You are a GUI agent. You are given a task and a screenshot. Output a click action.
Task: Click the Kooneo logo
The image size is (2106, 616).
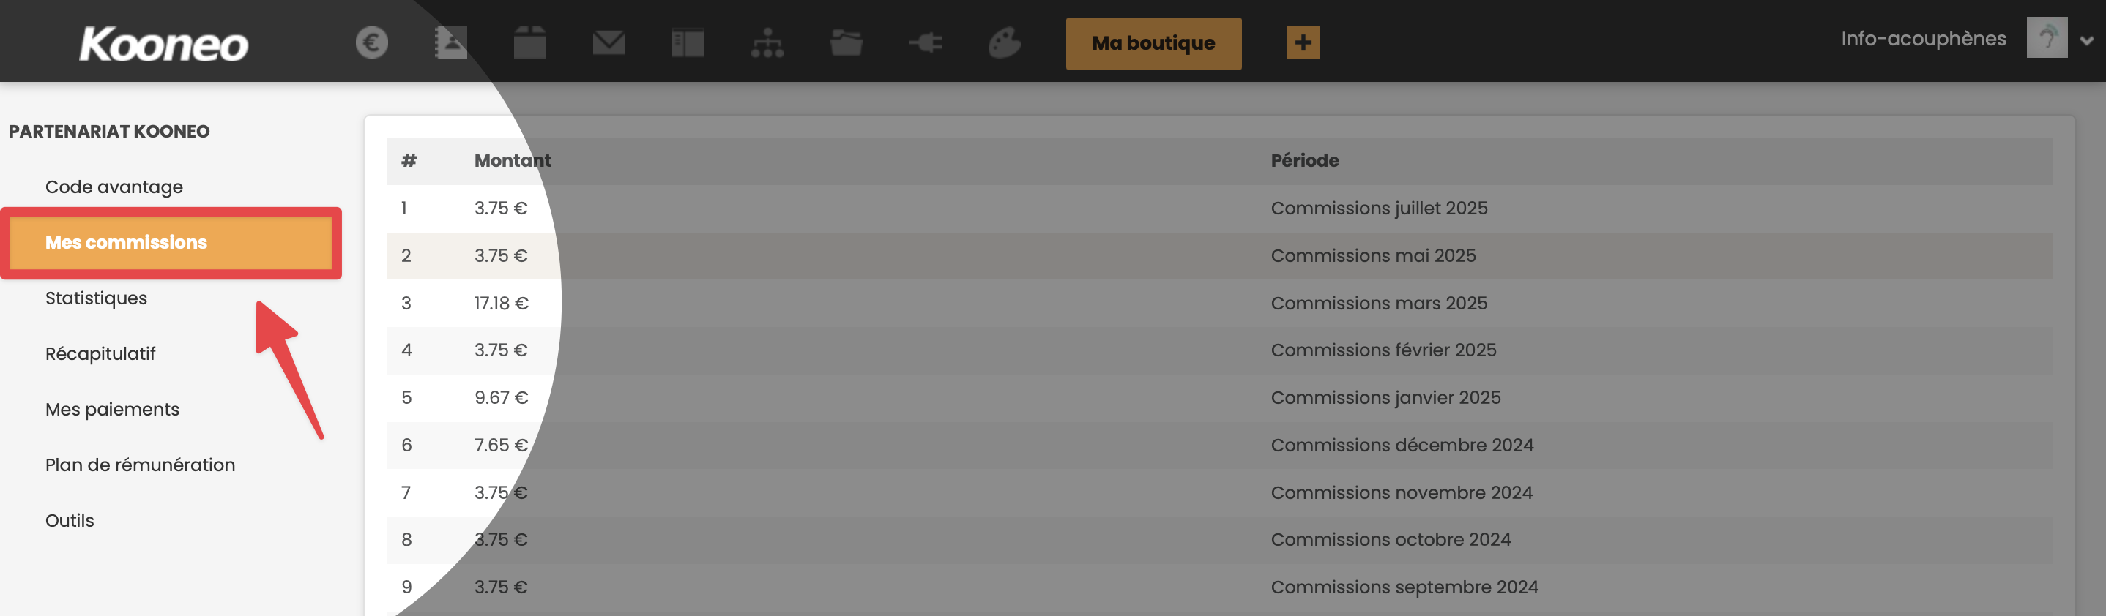pos(163,44)
